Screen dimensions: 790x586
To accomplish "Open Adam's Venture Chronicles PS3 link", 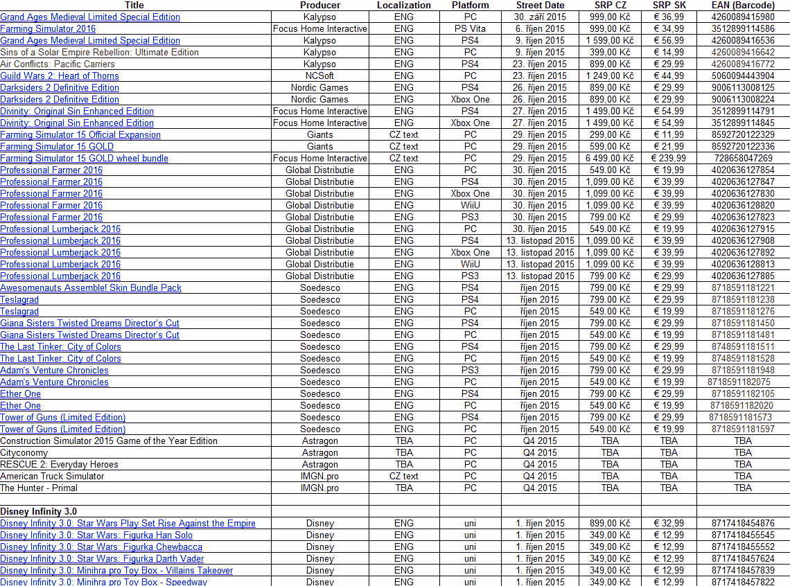I will click(55, 371).
